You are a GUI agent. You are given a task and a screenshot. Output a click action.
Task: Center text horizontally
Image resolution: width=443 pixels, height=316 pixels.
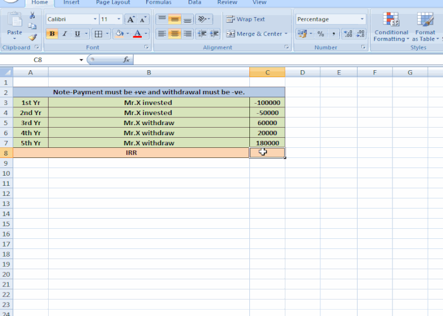[175, 34]
